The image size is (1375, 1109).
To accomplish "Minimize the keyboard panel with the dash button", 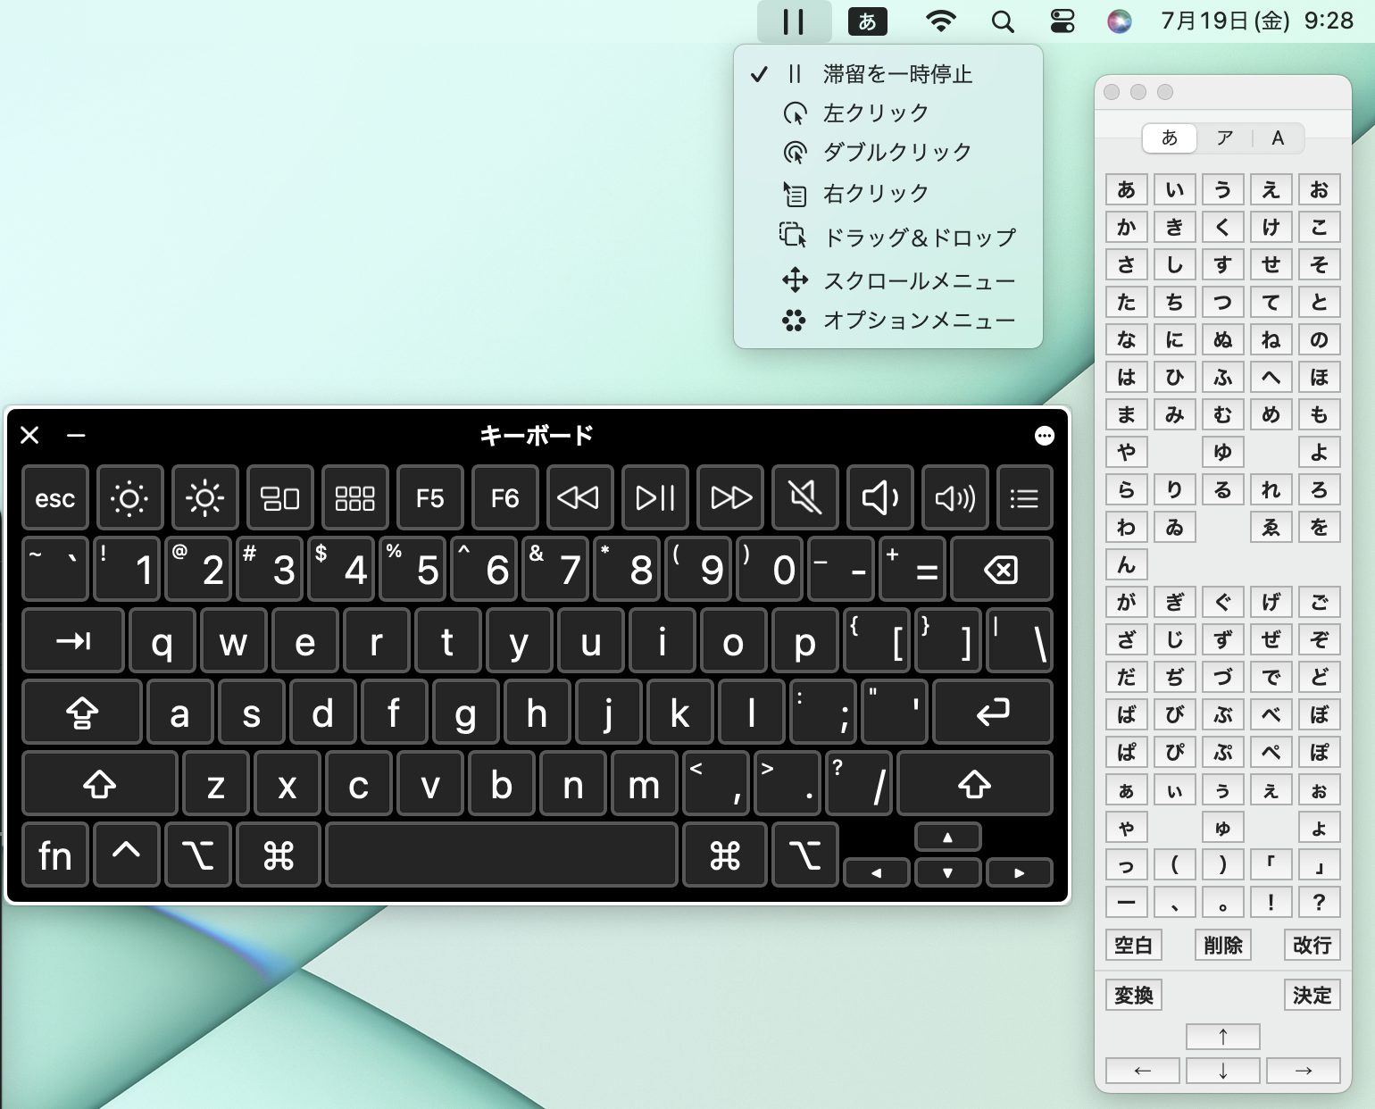I will point(77,436).
